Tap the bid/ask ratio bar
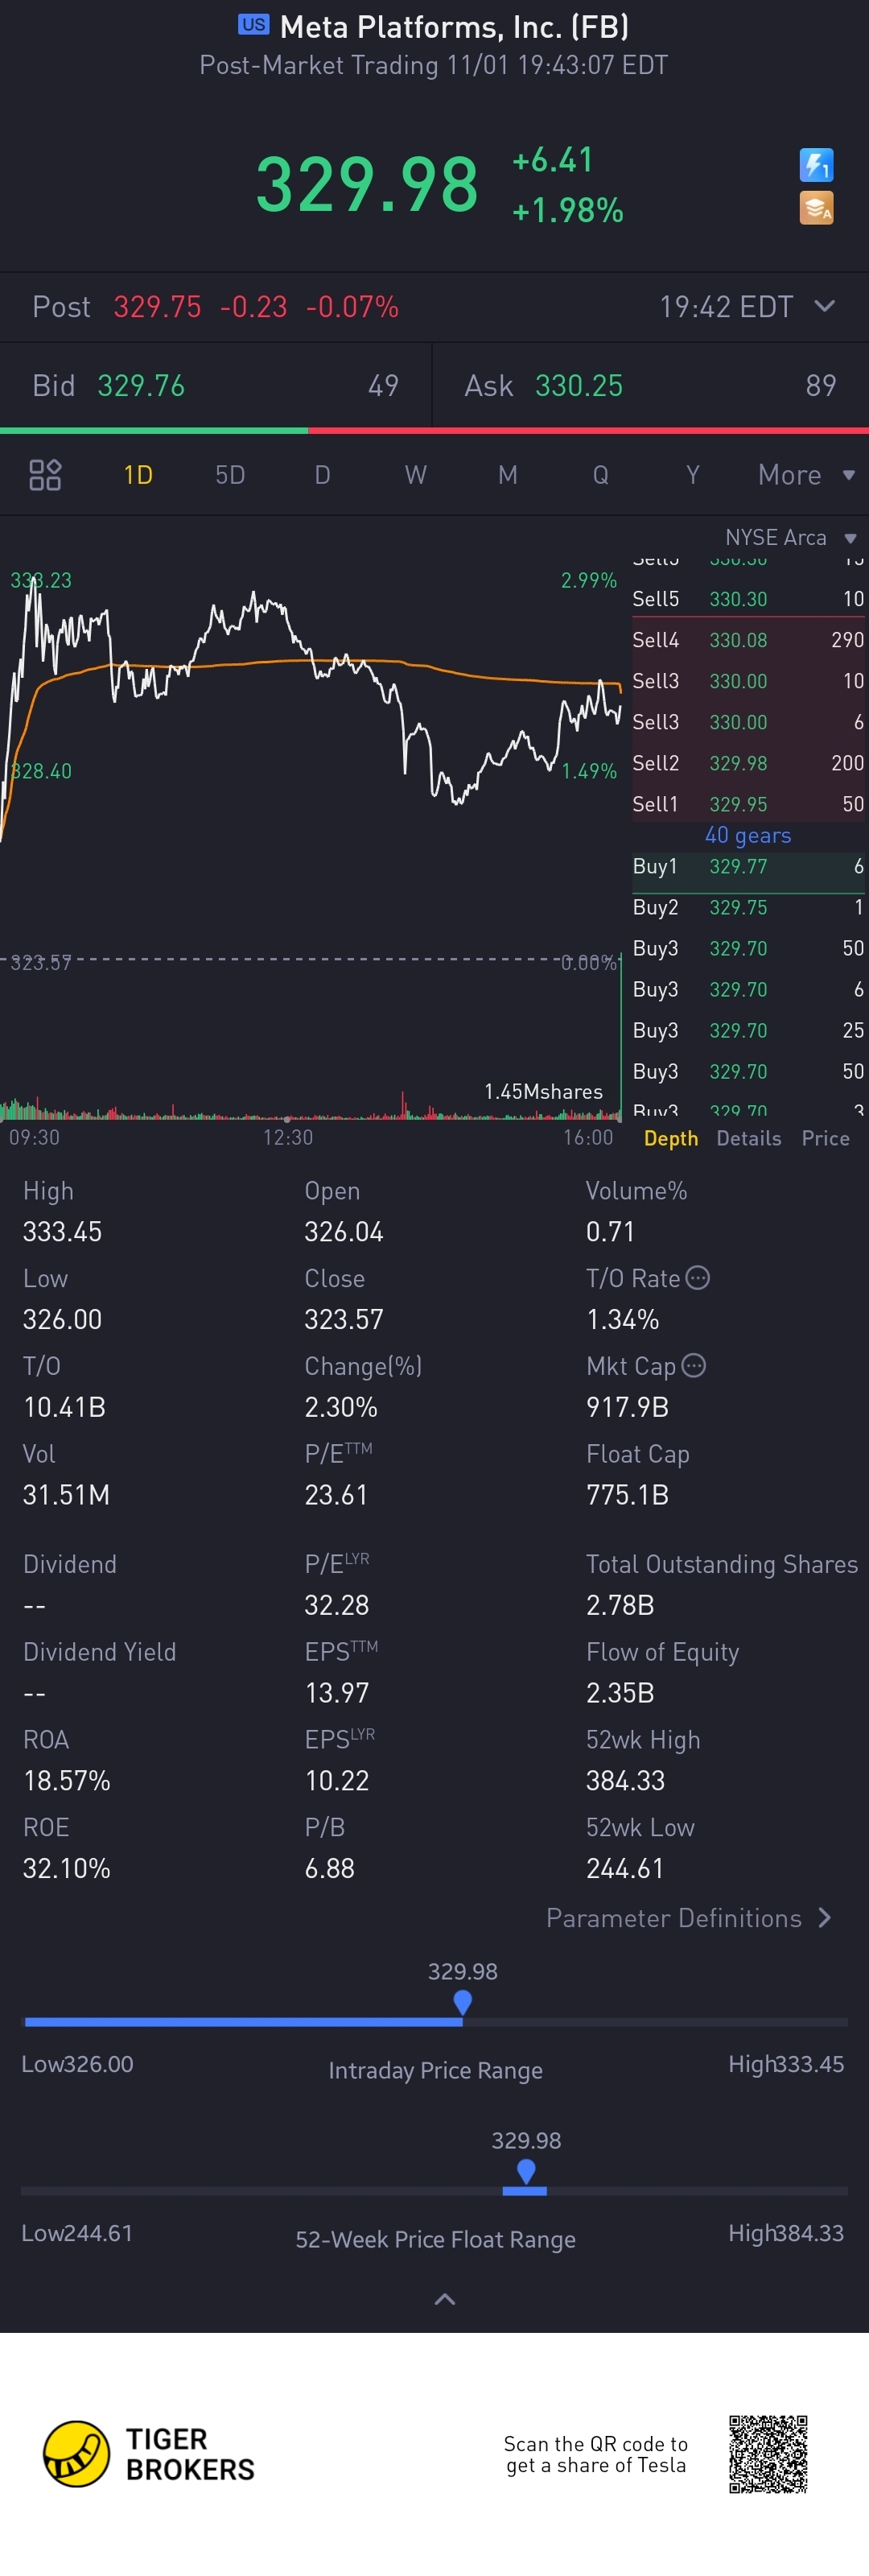Viewport: 869px width, 2576px height. click(x=434, y=431)
